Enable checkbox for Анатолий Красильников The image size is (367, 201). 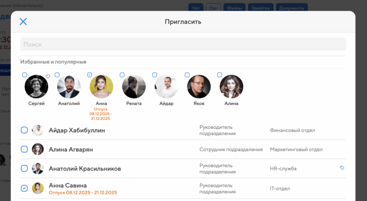coord(24,168)
